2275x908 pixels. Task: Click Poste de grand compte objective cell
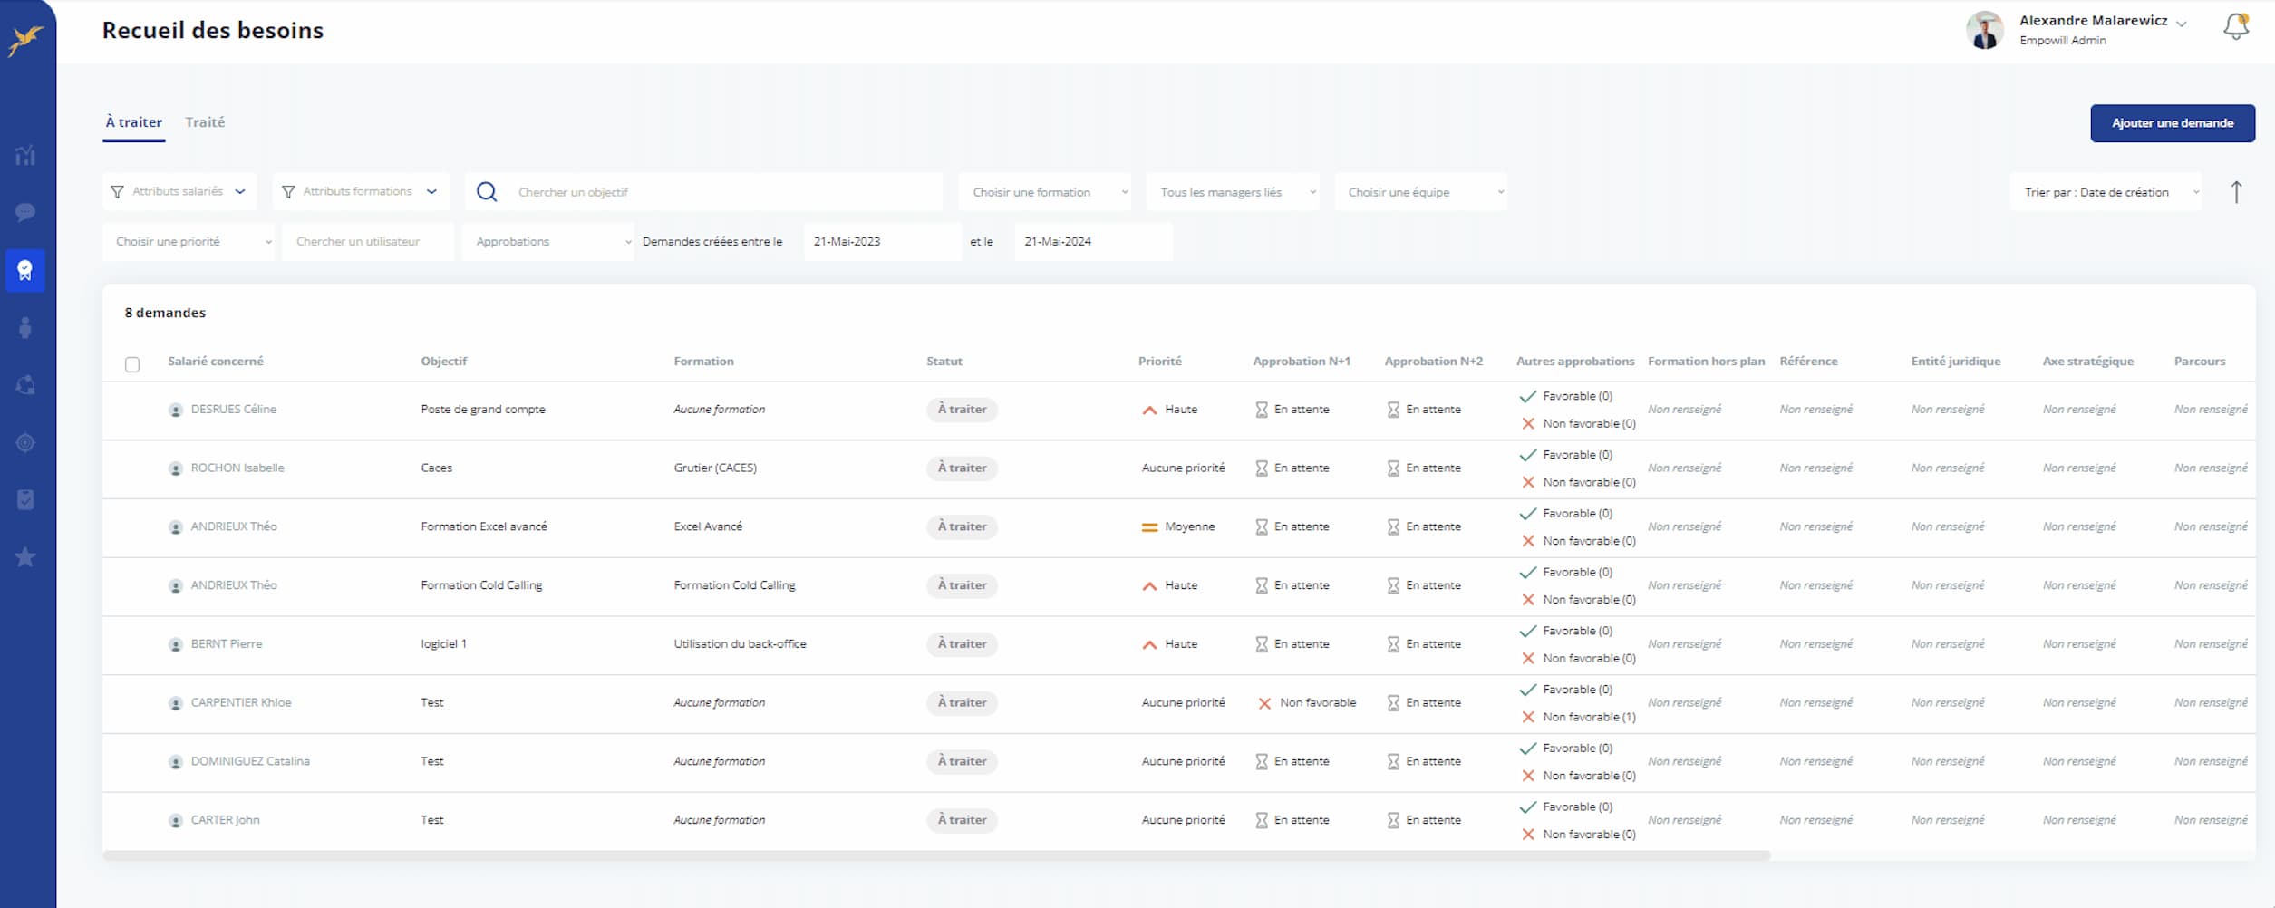[x=483, y=410]
